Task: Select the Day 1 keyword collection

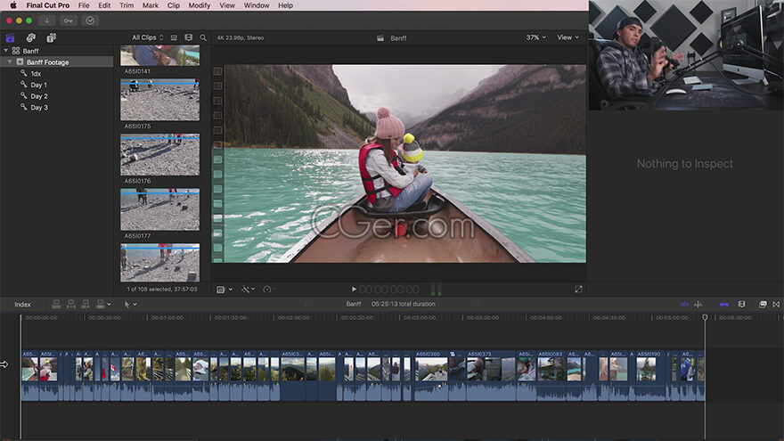Action: [38, 85]
